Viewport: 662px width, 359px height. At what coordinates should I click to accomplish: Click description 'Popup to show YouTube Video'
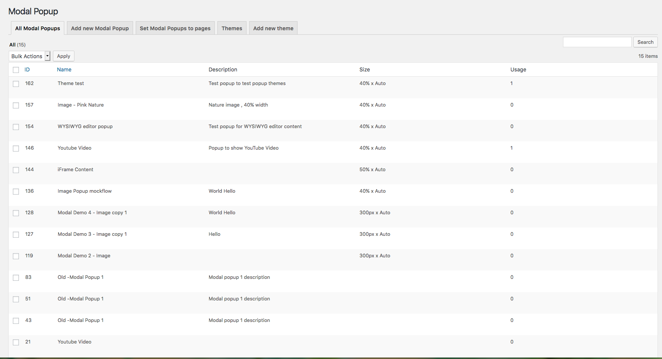click(x=243, y=148)
